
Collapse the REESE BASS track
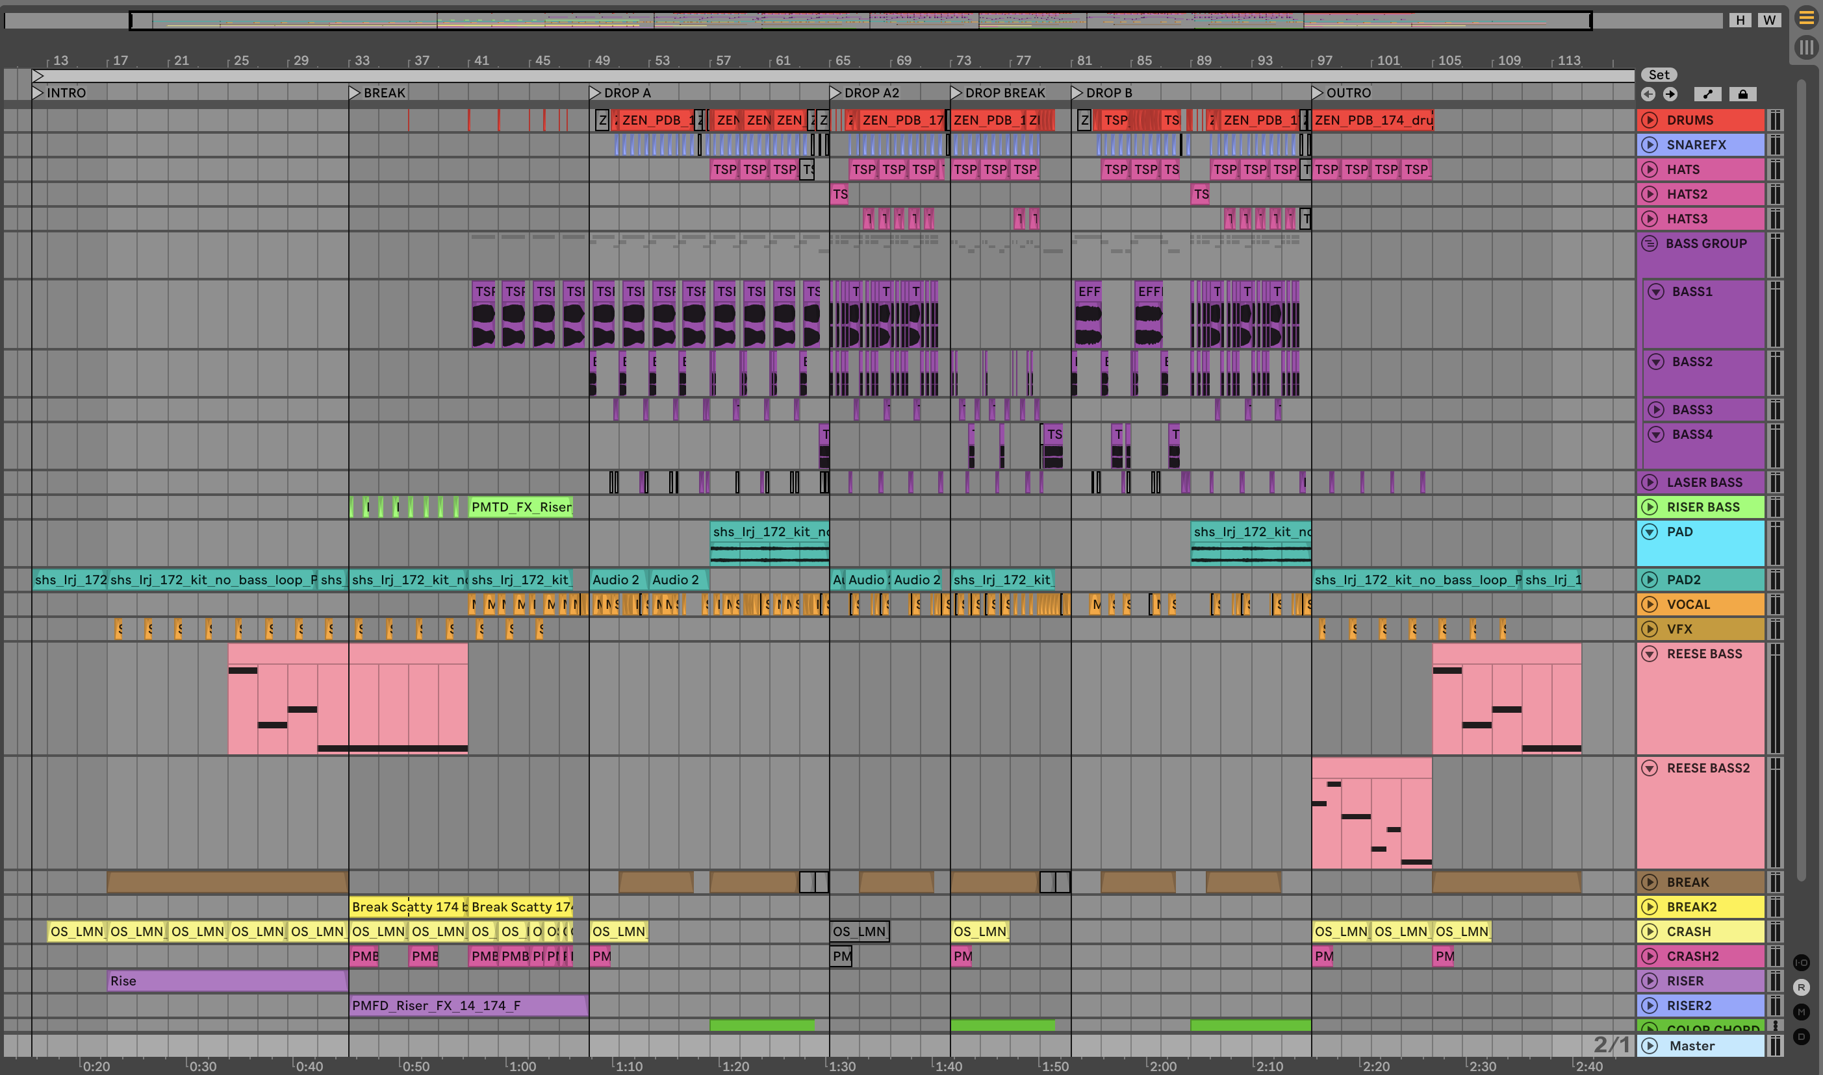[x=1650, y=654]
